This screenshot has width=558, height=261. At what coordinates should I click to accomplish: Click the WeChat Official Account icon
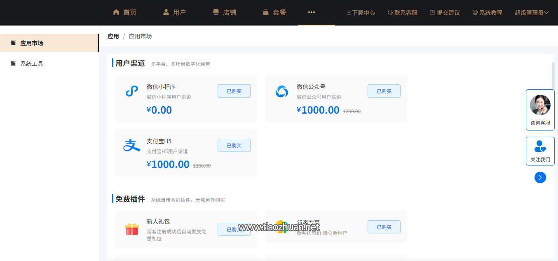[282, 91]
